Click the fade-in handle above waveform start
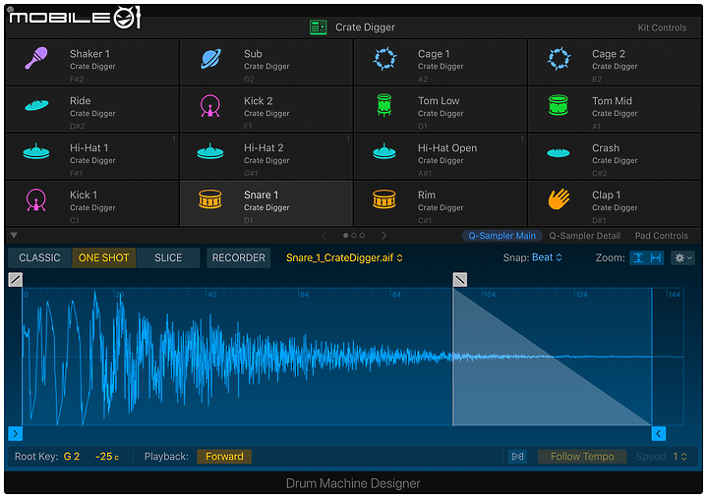This screenshot has width=707, height=498. (16, 280)
